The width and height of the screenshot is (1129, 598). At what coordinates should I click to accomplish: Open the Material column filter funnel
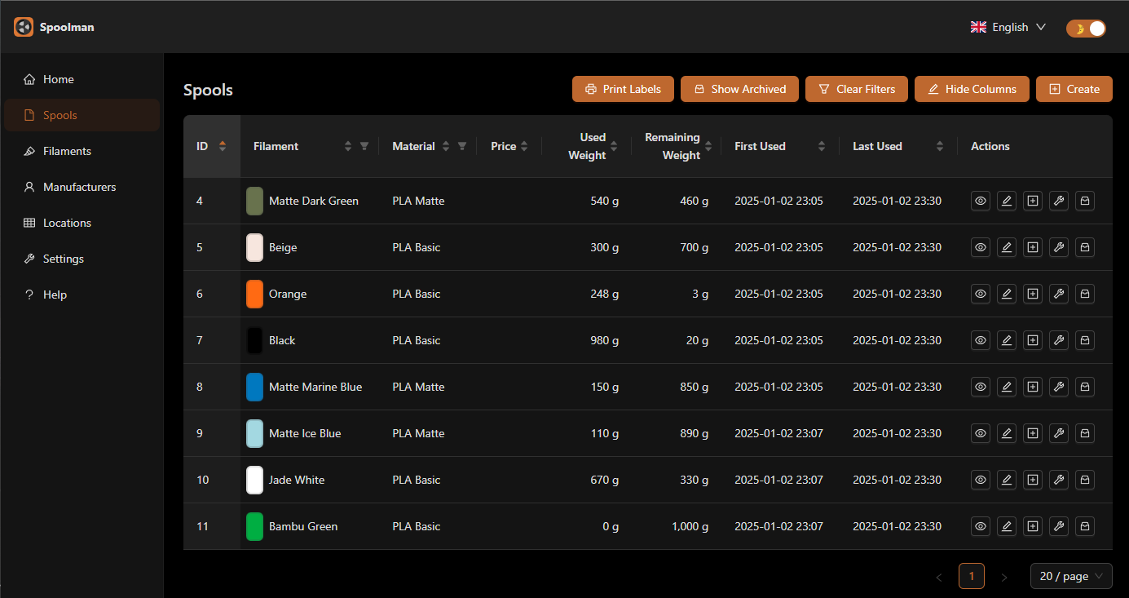click(x=463, y=145)
